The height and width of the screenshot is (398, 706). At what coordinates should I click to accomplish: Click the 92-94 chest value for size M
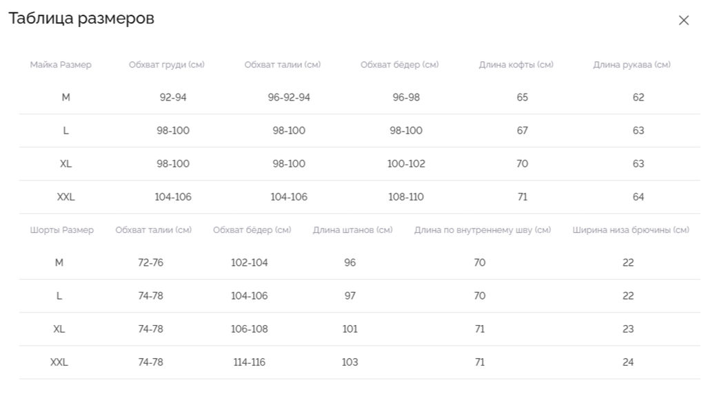(x=173, y=98)
